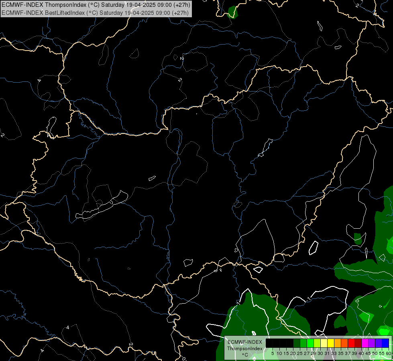The height and width of the screenshot is (361, 393).
Task: Select the purple 45–50 legend swatch
Action: coord(372,343)
